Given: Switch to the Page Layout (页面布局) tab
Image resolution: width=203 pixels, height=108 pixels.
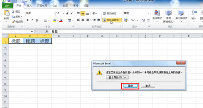Looking at the screenshot, I should coord(42,6).
